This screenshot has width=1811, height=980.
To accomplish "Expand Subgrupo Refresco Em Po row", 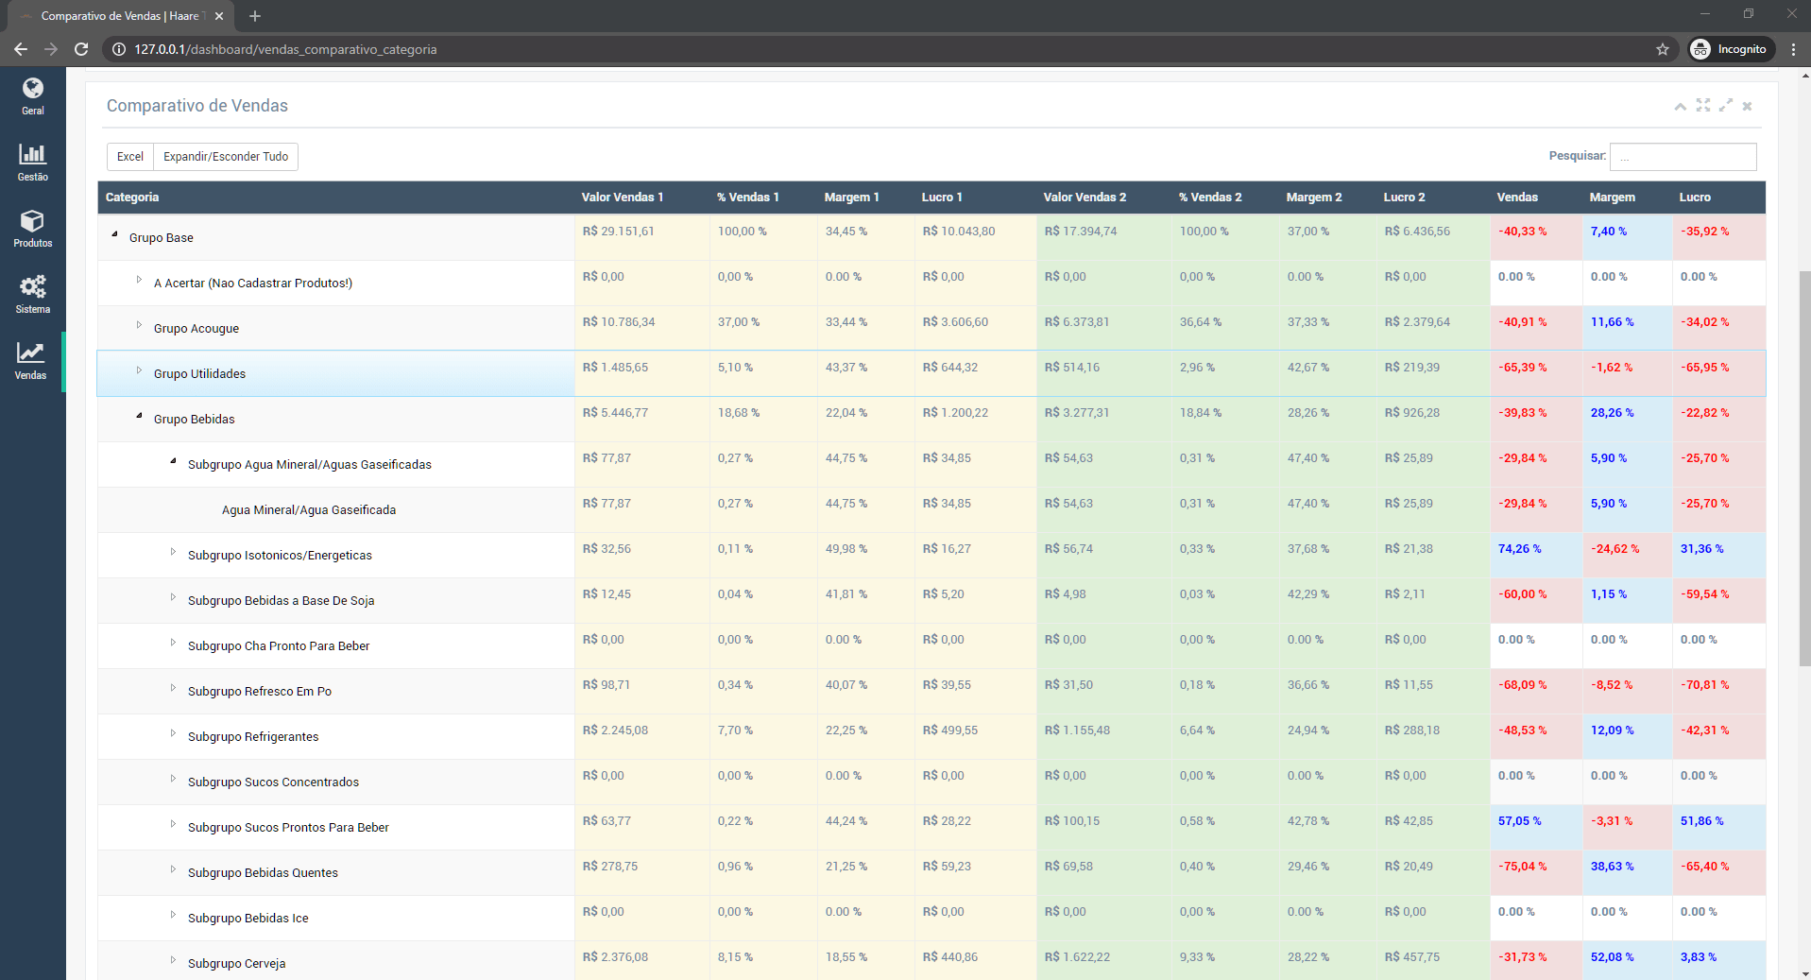I will click(x=173, y=687).
